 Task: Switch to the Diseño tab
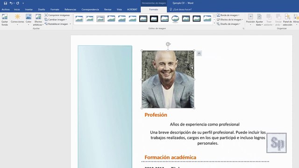click(42, 9)
